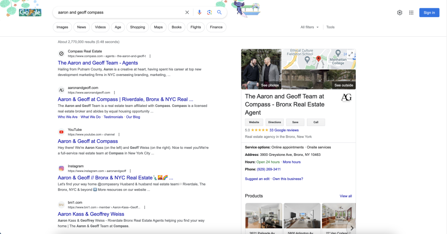Click the Website button in panel
This screenshot has height=234, width=447.
pyautogui.click(x=254, y=122)
